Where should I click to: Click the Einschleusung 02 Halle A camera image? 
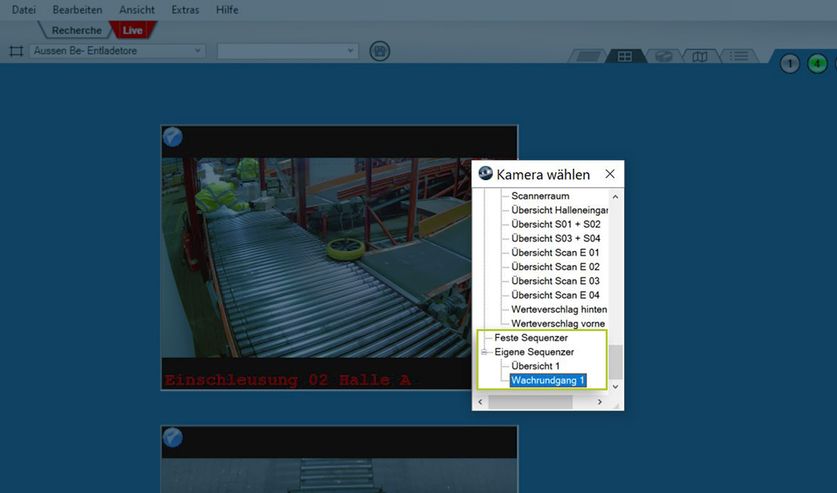point(339,257)
